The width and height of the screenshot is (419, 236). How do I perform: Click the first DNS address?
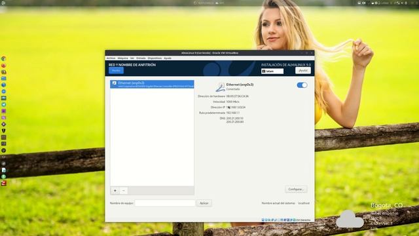[235, 118]
